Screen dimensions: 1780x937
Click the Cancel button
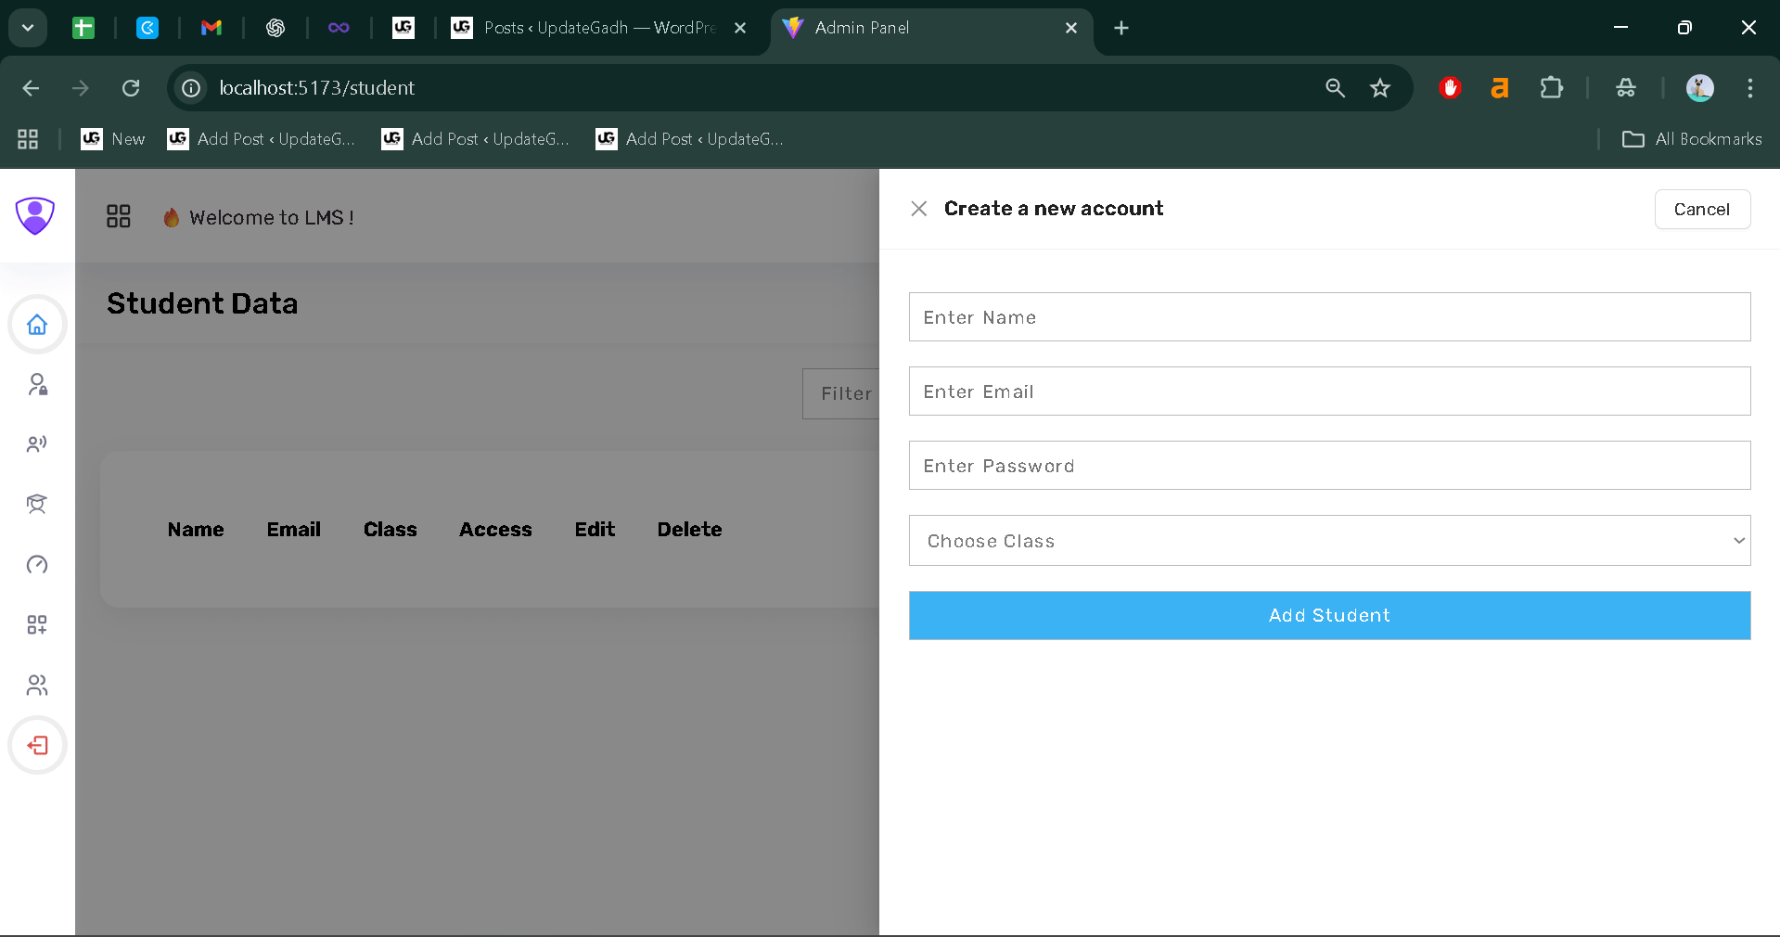pos(1701,209)
